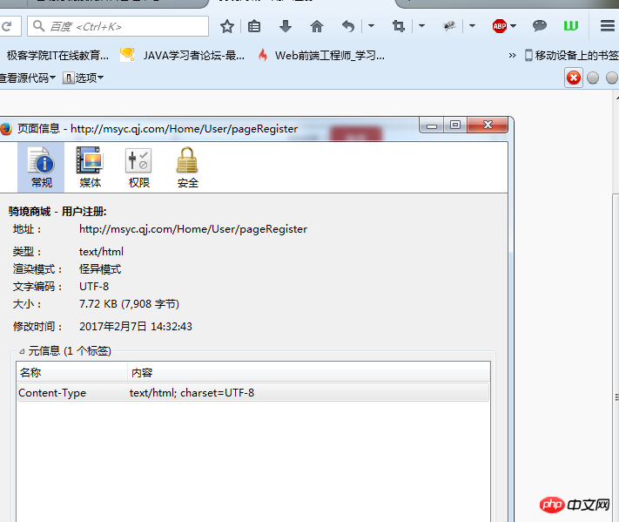
Task: Minimize the page info dialog
Action: click(x=432, y=125)
